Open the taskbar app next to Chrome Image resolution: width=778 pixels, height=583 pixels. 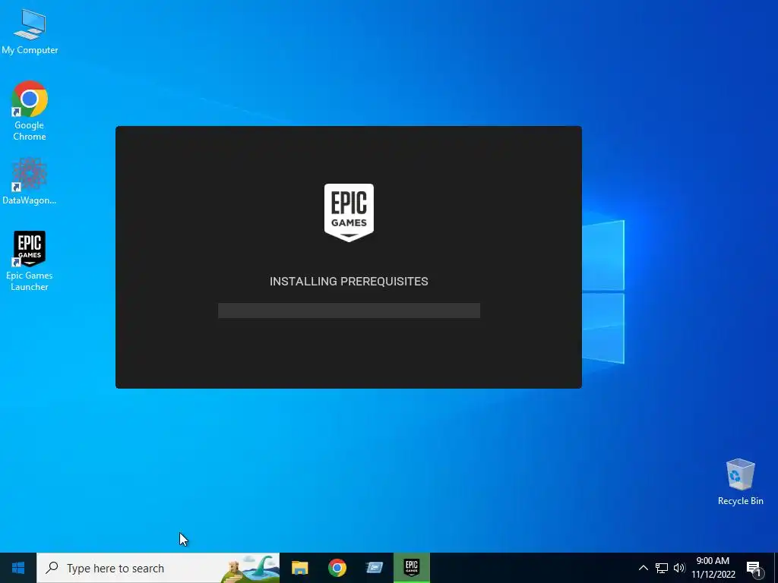pos(374,568)
